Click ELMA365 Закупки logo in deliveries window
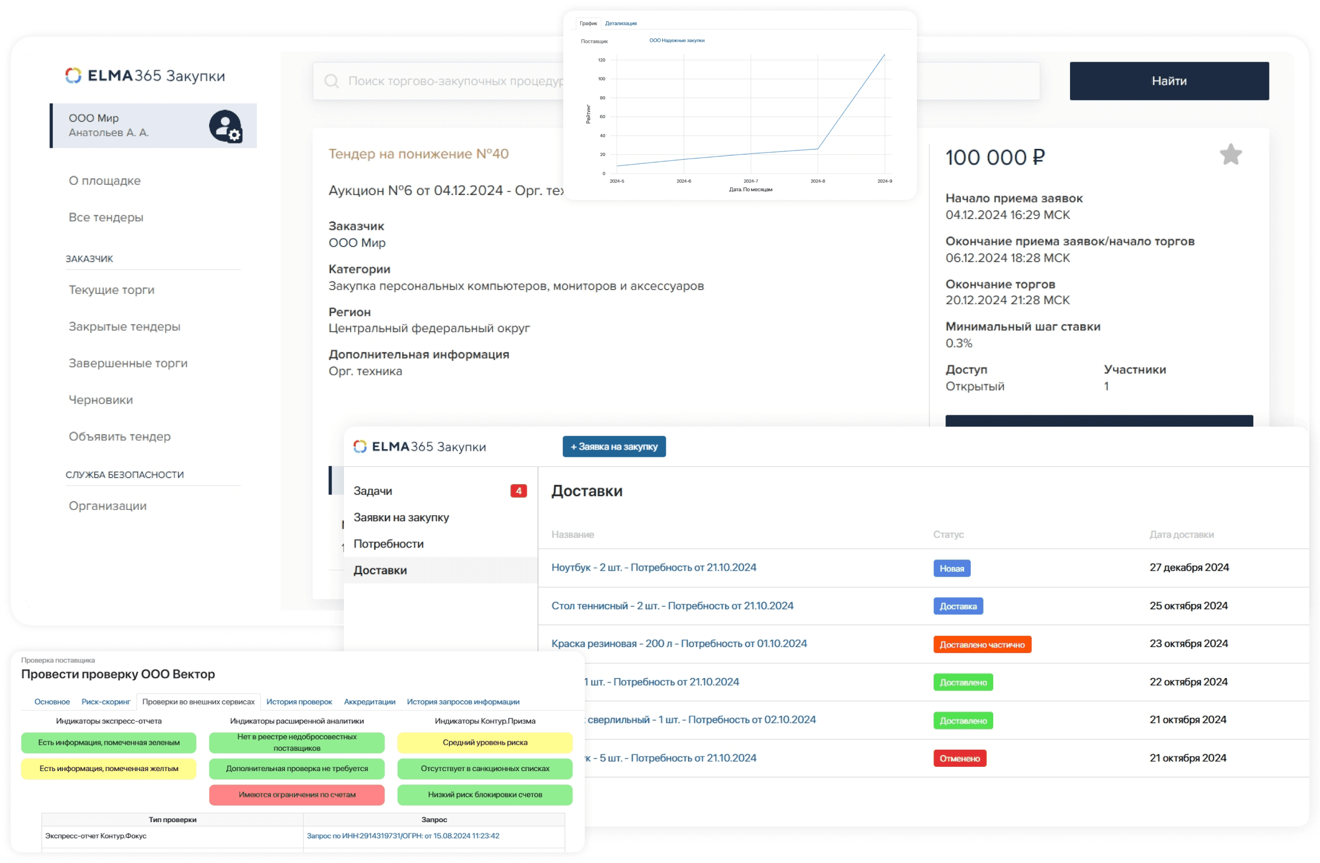 [420, 447]
